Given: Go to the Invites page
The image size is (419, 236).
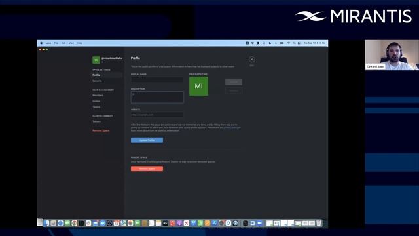Looking at the screenshot, I should click(96, 101).
